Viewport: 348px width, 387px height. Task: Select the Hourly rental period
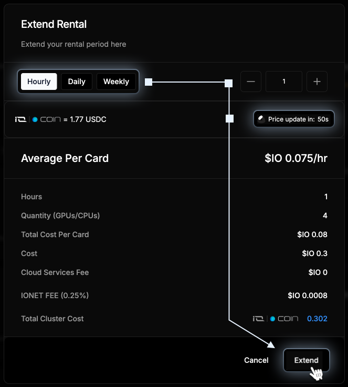click(x=39, y=82)
